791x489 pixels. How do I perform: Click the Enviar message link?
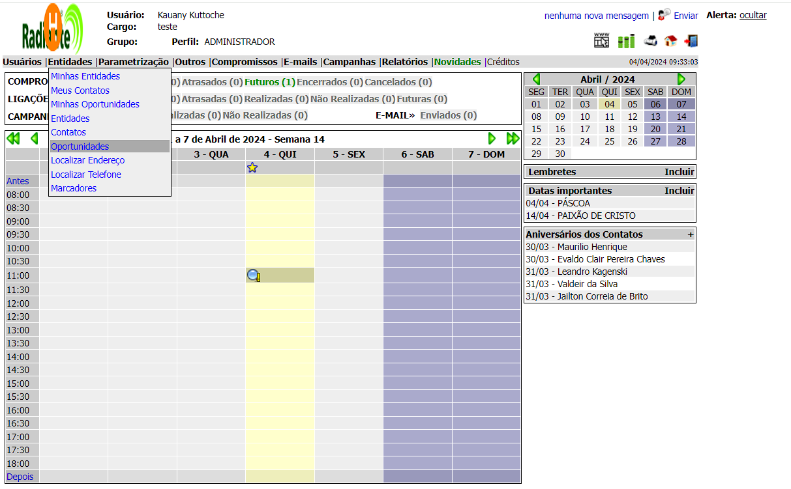(x=685, y=16)
